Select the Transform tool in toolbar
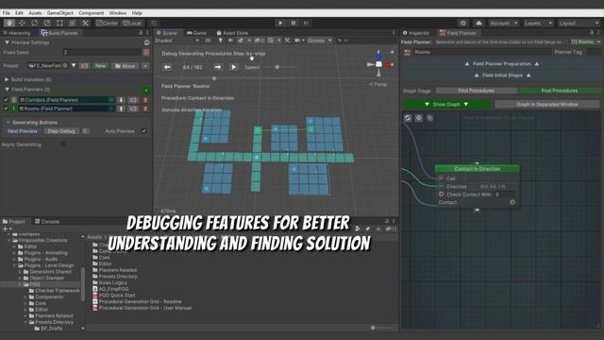Screen dimensions: 604x340 [73, 23]
